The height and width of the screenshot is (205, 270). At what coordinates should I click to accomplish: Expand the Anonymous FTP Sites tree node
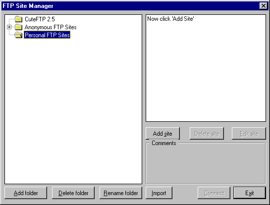pos(9,27)
